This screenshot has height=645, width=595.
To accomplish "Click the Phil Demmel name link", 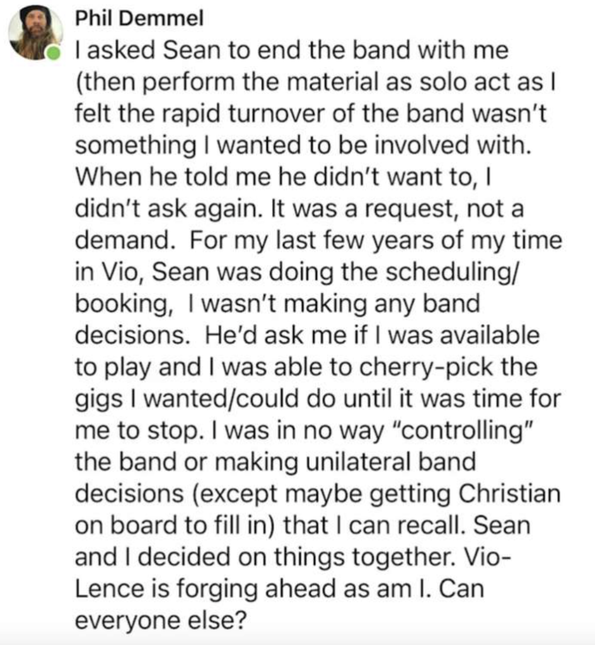I will point(139,19).
